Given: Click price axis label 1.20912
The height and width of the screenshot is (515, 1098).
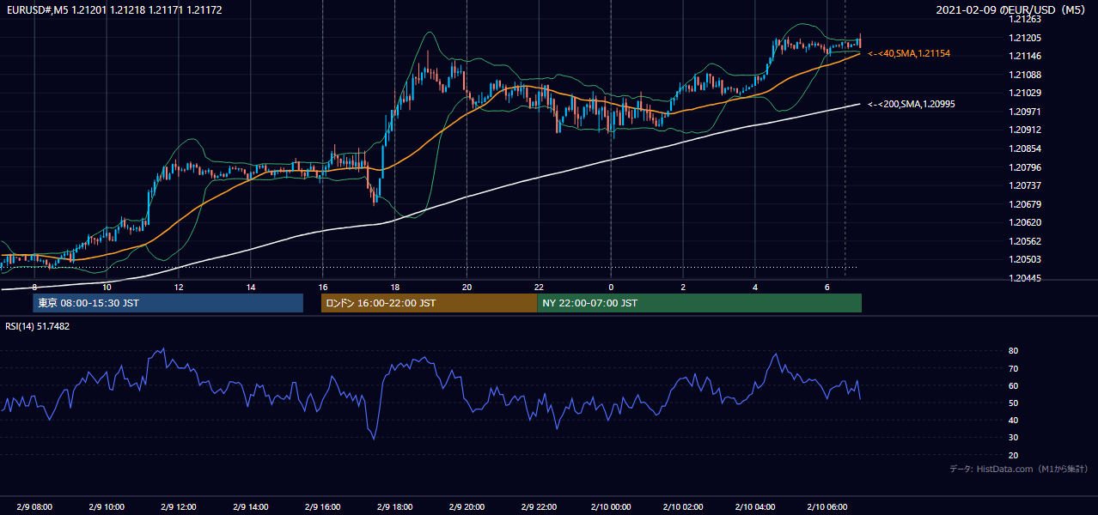Looking at the screenshot, I should coord(1025,130).
